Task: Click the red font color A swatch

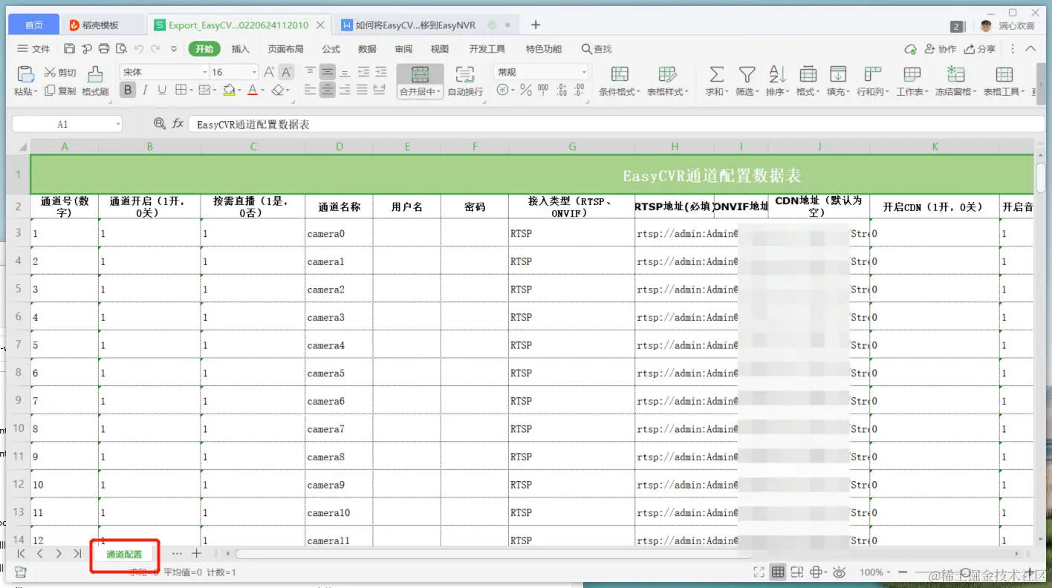Action: click(x=253, y=91)
